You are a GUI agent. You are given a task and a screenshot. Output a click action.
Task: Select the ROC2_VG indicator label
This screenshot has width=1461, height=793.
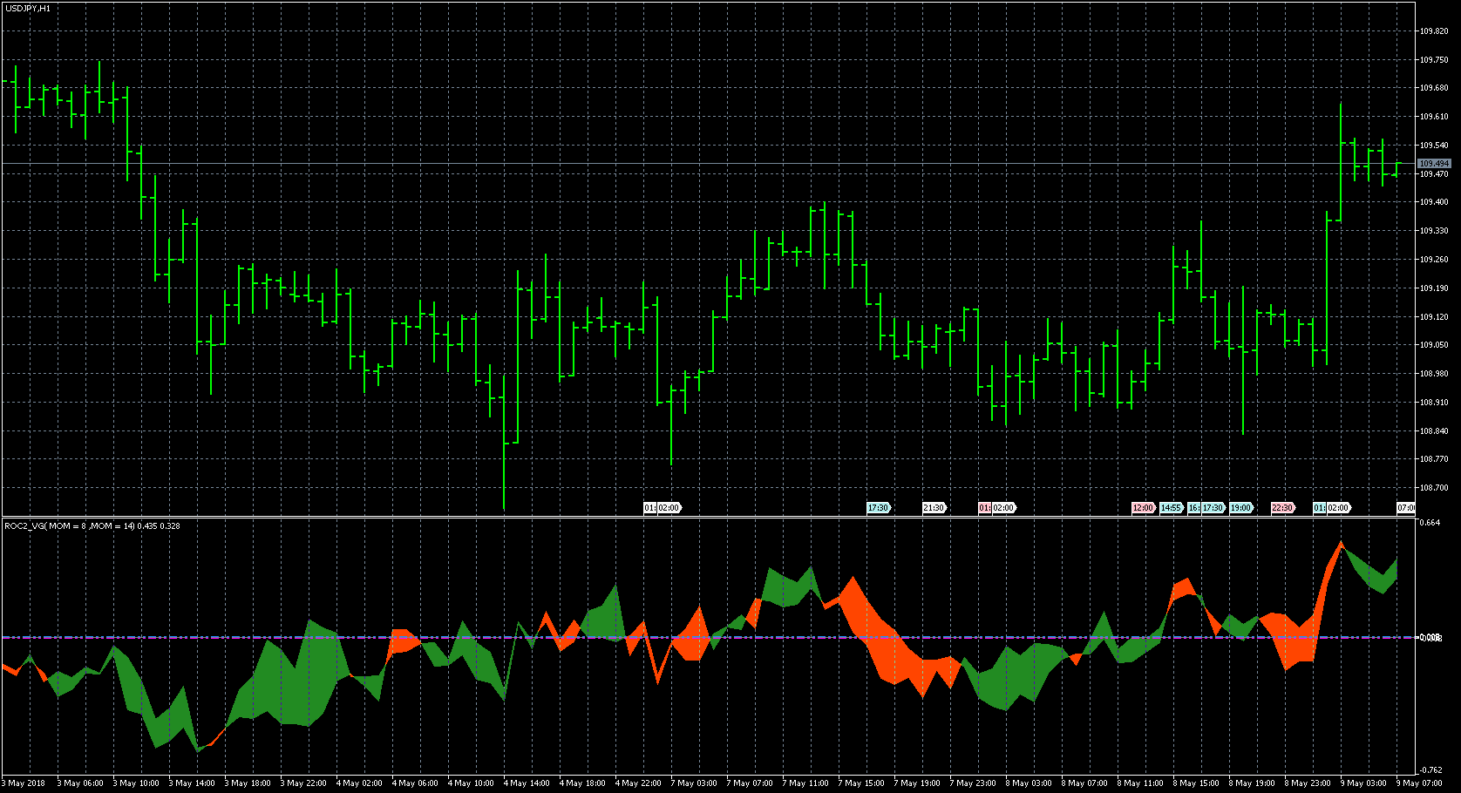(x=92, y=526)
